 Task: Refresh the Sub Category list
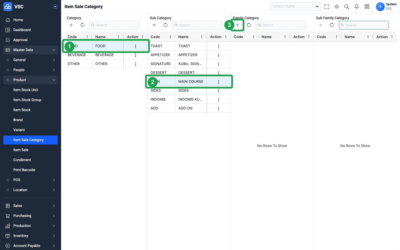tap(166, 25)
